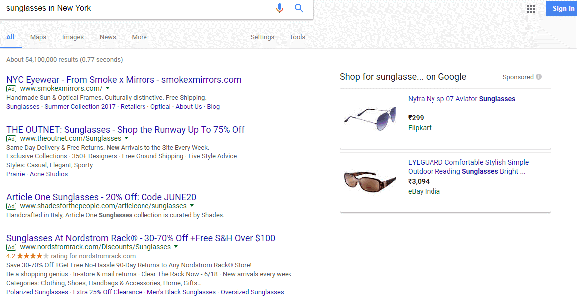
Task: Open the Tools menu
Action: click(x=297, y=37)
